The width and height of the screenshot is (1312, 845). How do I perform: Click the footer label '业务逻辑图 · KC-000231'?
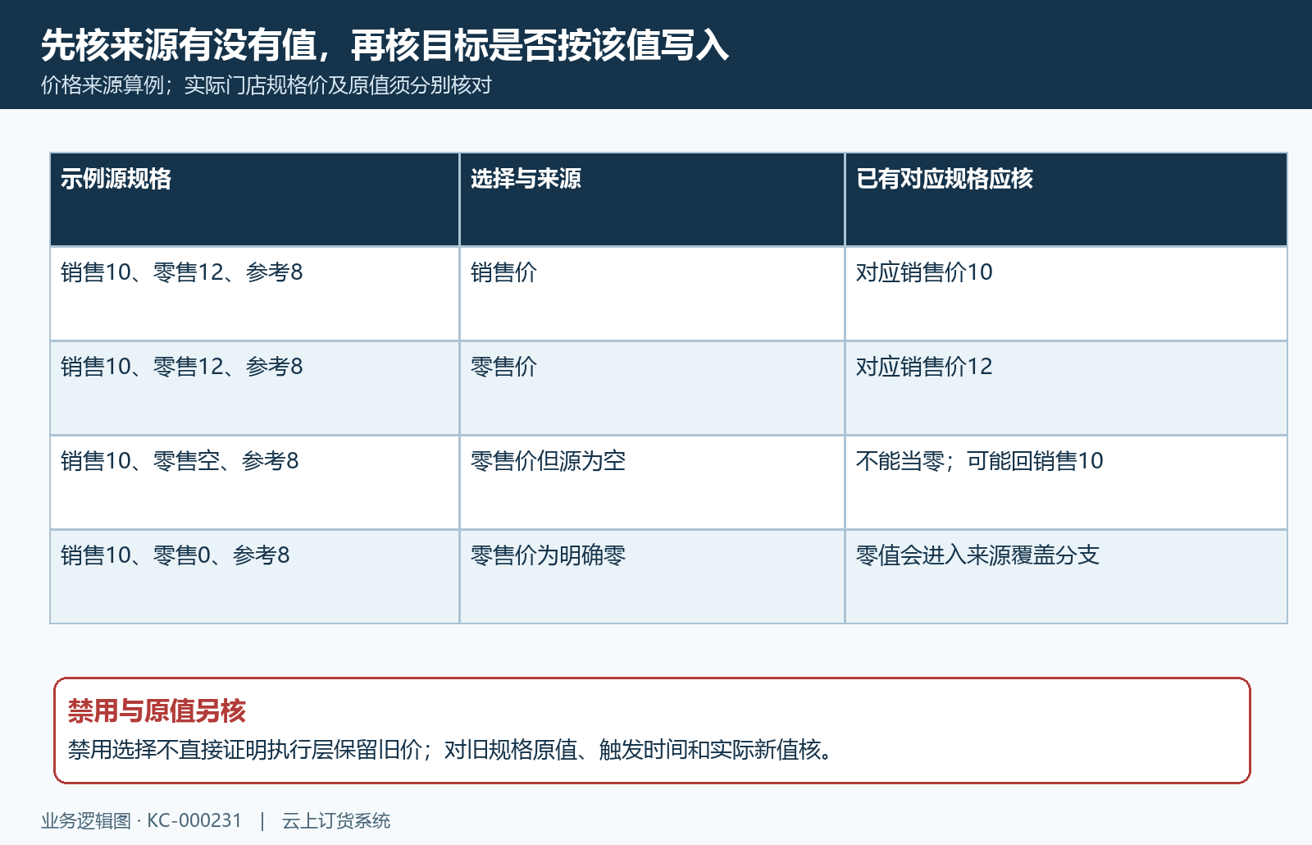click(x=141, y=820)
